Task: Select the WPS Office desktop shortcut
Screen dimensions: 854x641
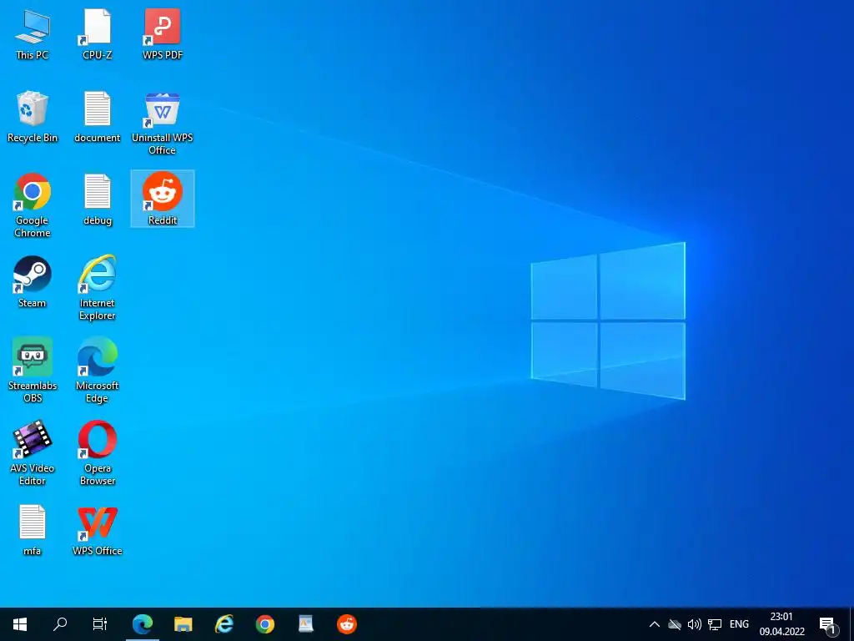Action: [98, 530]
